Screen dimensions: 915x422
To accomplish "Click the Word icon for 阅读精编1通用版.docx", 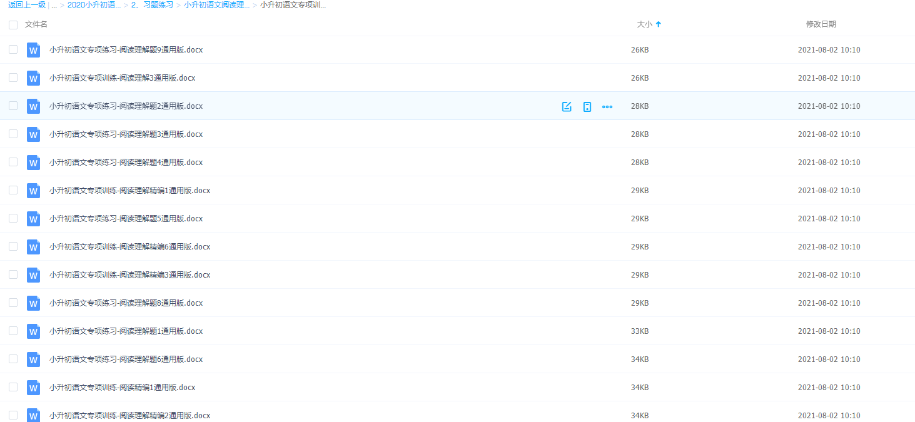I will pyautogui.click(x=33, y=388).
